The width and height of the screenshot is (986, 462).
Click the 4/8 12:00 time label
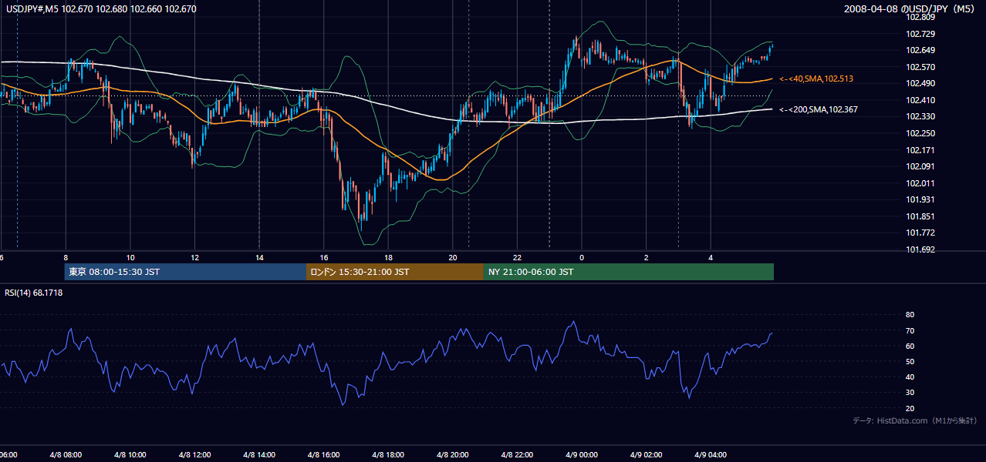[x=195, y=454]
